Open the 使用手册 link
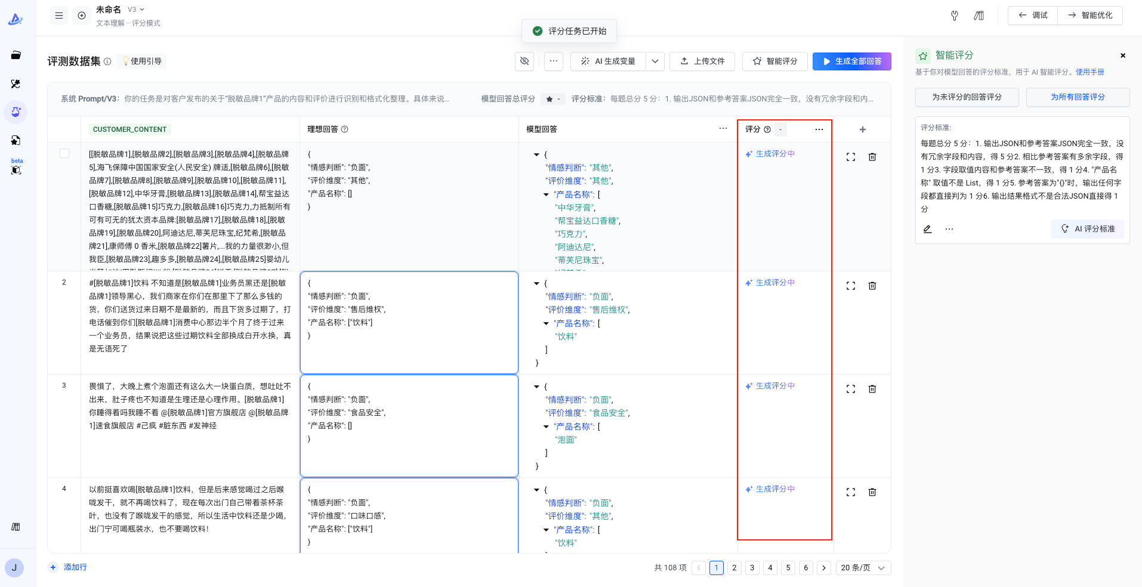The height and width of the screenshot is (587, 1142). [x=1089, y=72]
